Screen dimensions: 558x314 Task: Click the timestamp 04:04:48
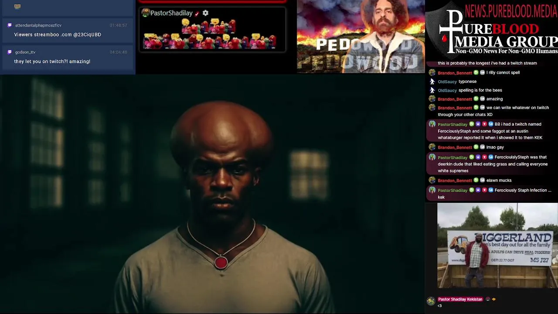click(119, 52)
